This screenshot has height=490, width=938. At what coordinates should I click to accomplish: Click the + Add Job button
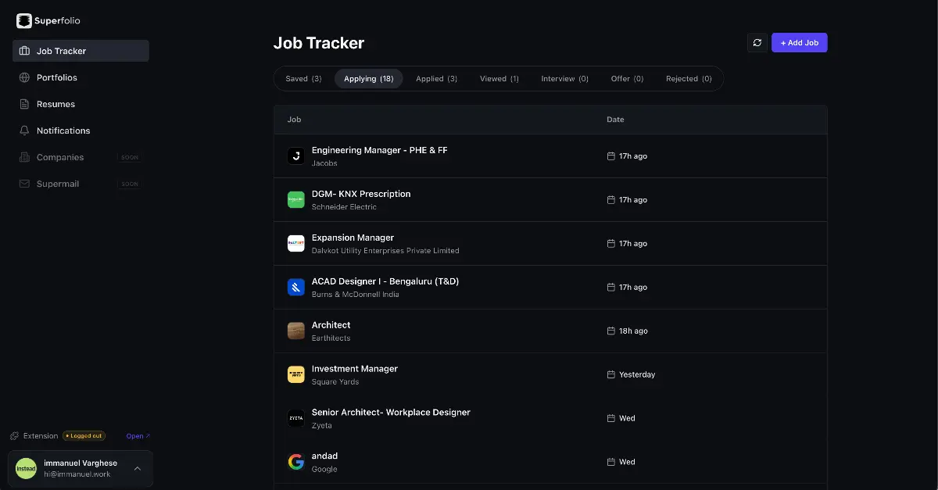click(799, 43)
